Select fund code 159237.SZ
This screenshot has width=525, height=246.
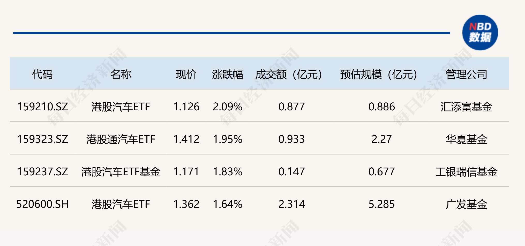pyautogui.click(x=42, y=172)
